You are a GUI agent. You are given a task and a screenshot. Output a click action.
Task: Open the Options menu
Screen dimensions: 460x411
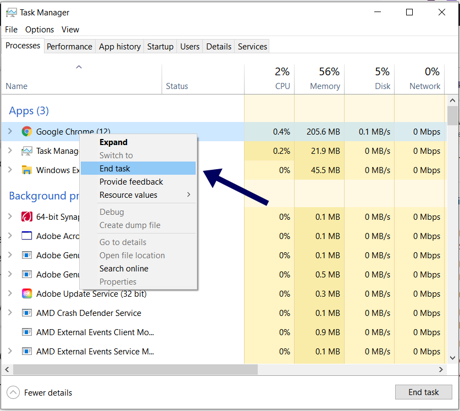pyautogui.click(x=40, y=29)
